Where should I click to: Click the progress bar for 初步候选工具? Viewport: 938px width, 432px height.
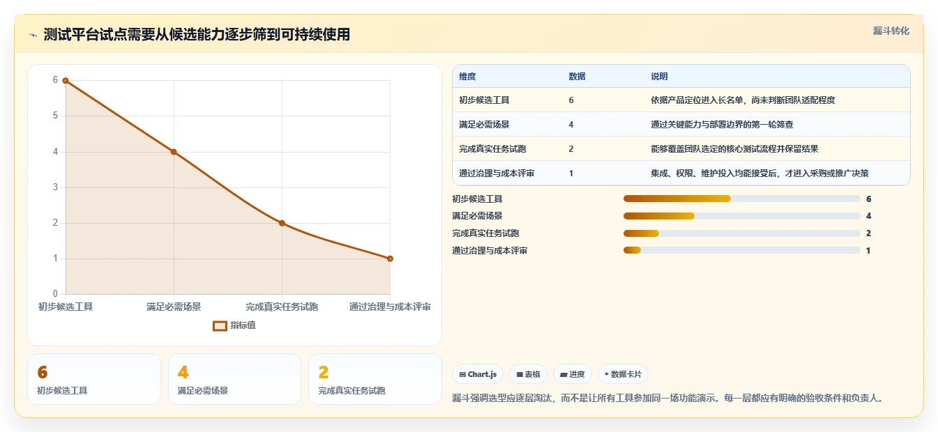[741, 199]
